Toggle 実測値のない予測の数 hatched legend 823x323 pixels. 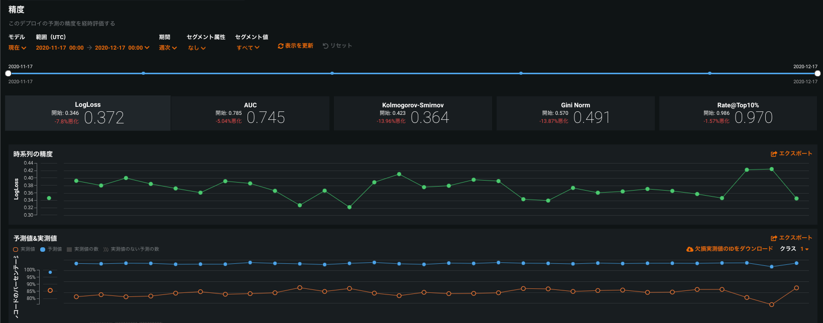click(106, 249)
